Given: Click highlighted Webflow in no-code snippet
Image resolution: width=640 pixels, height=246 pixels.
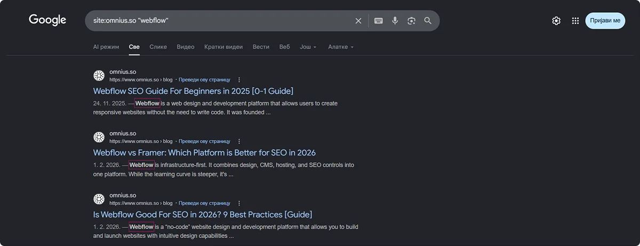Looking at the screenshot, I should tap(141, 227).
